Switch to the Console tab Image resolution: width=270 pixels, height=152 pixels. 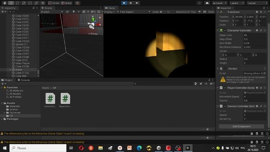(x=24, y=80)
